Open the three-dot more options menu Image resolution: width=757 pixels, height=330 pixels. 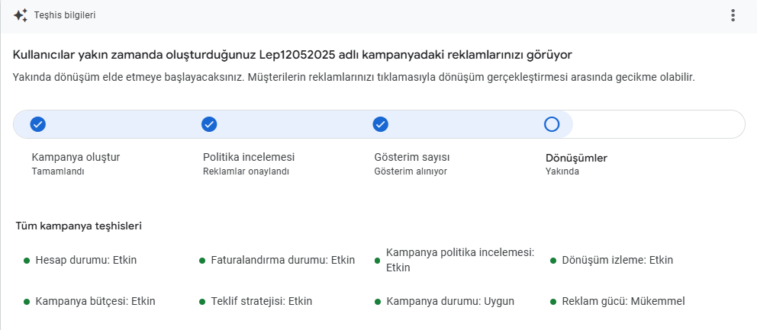pos(733,15)
